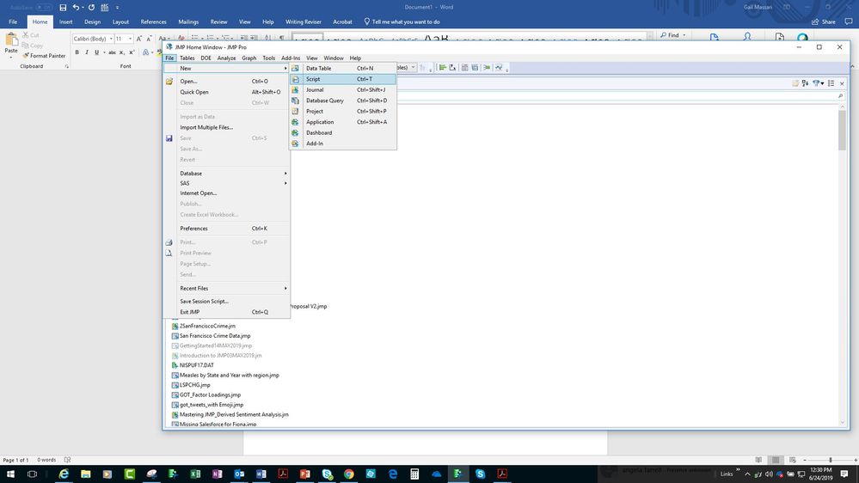Select Database Query from the New submenu

click(342, 101)
